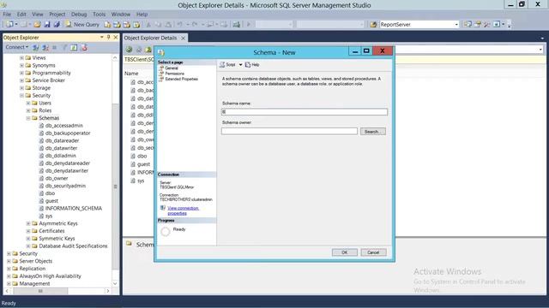Click the Object Explorer horizontal scrollbar thumb
This screenshot has height=308, width=549.
tap(40, 291)
